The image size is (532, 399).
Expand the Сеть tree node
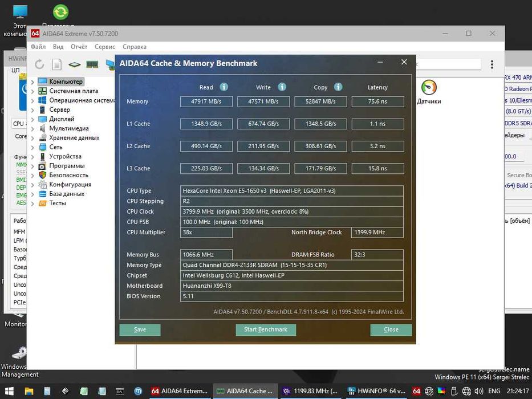click(33, 147)
